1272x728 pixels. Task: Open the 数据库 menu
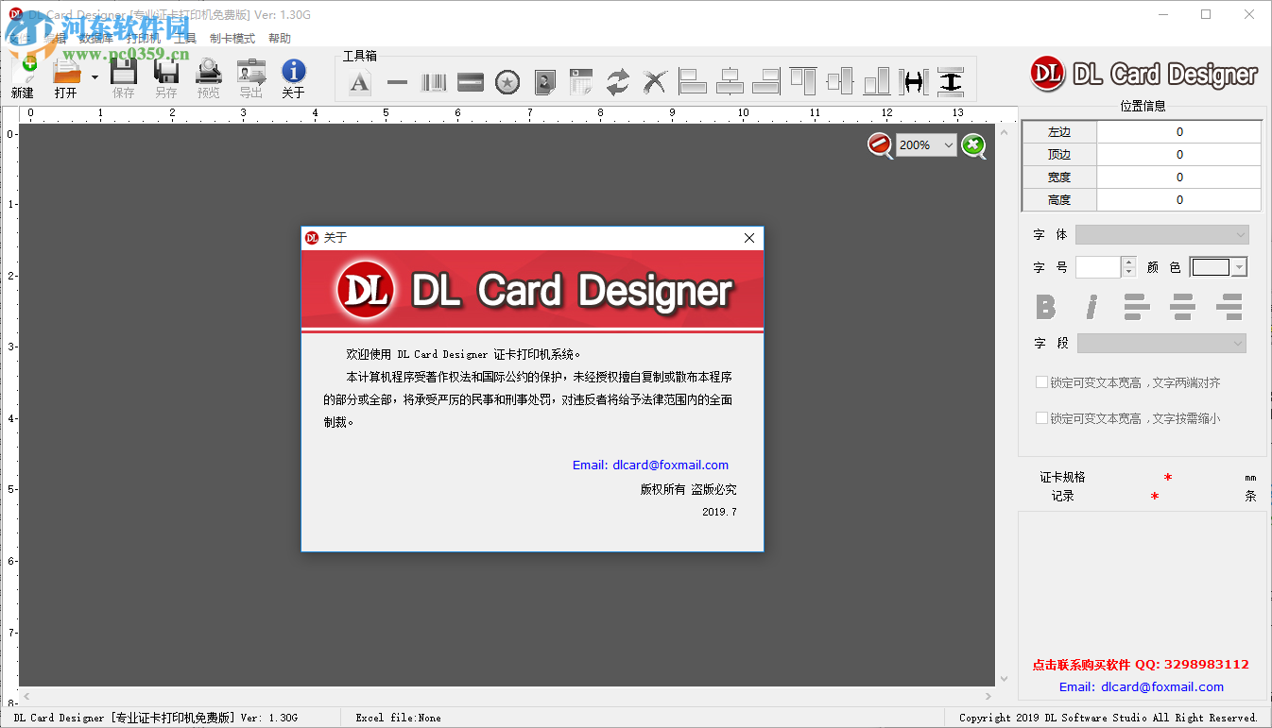[x=95, y=38]
